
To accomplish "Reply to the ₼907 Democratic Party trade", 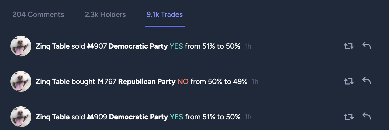I will pyautogui.click(x=367, y=45).
